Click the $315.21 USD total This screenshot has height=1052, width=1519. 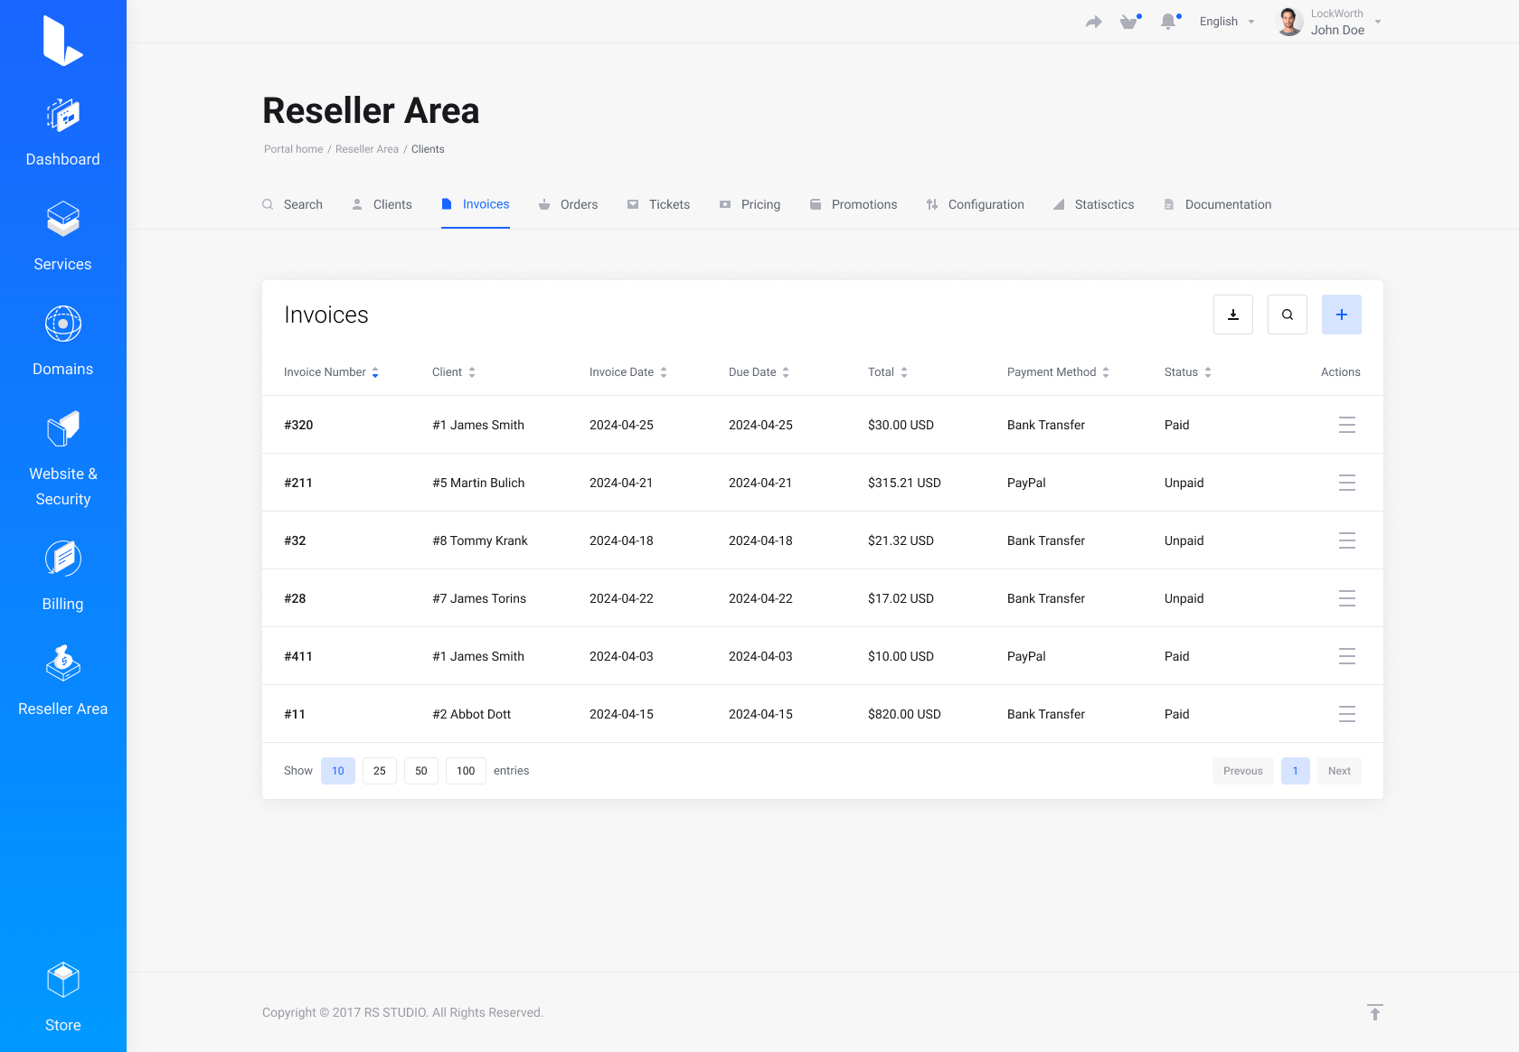coord(904,483)
